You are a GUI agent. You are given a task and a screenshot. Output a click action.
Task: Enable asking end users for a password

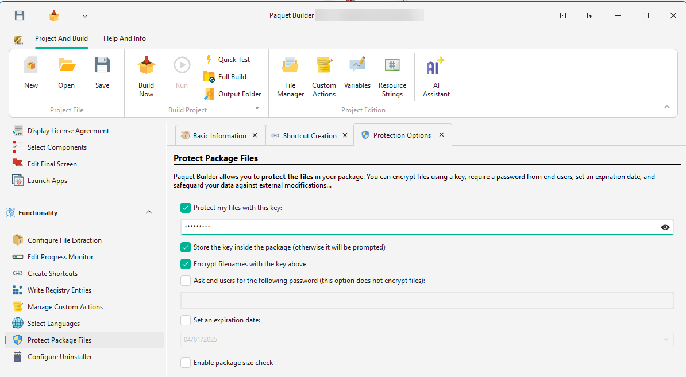[186, 281]
